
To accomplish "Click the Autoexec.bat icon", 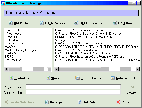I will click(x=113, y=78).
